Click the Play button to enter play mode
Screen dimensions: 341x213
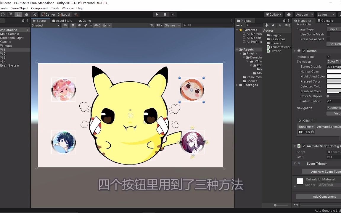click(157, 14)
